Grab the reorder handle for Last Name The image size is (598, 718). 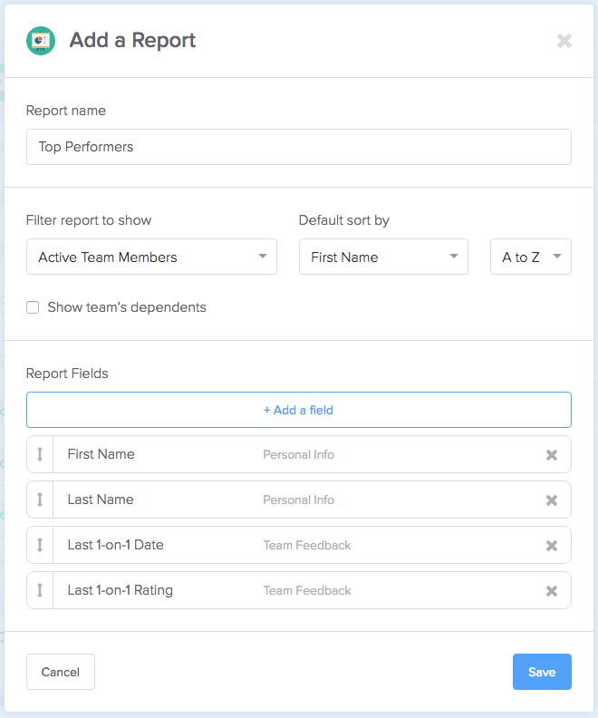point(40,500)
